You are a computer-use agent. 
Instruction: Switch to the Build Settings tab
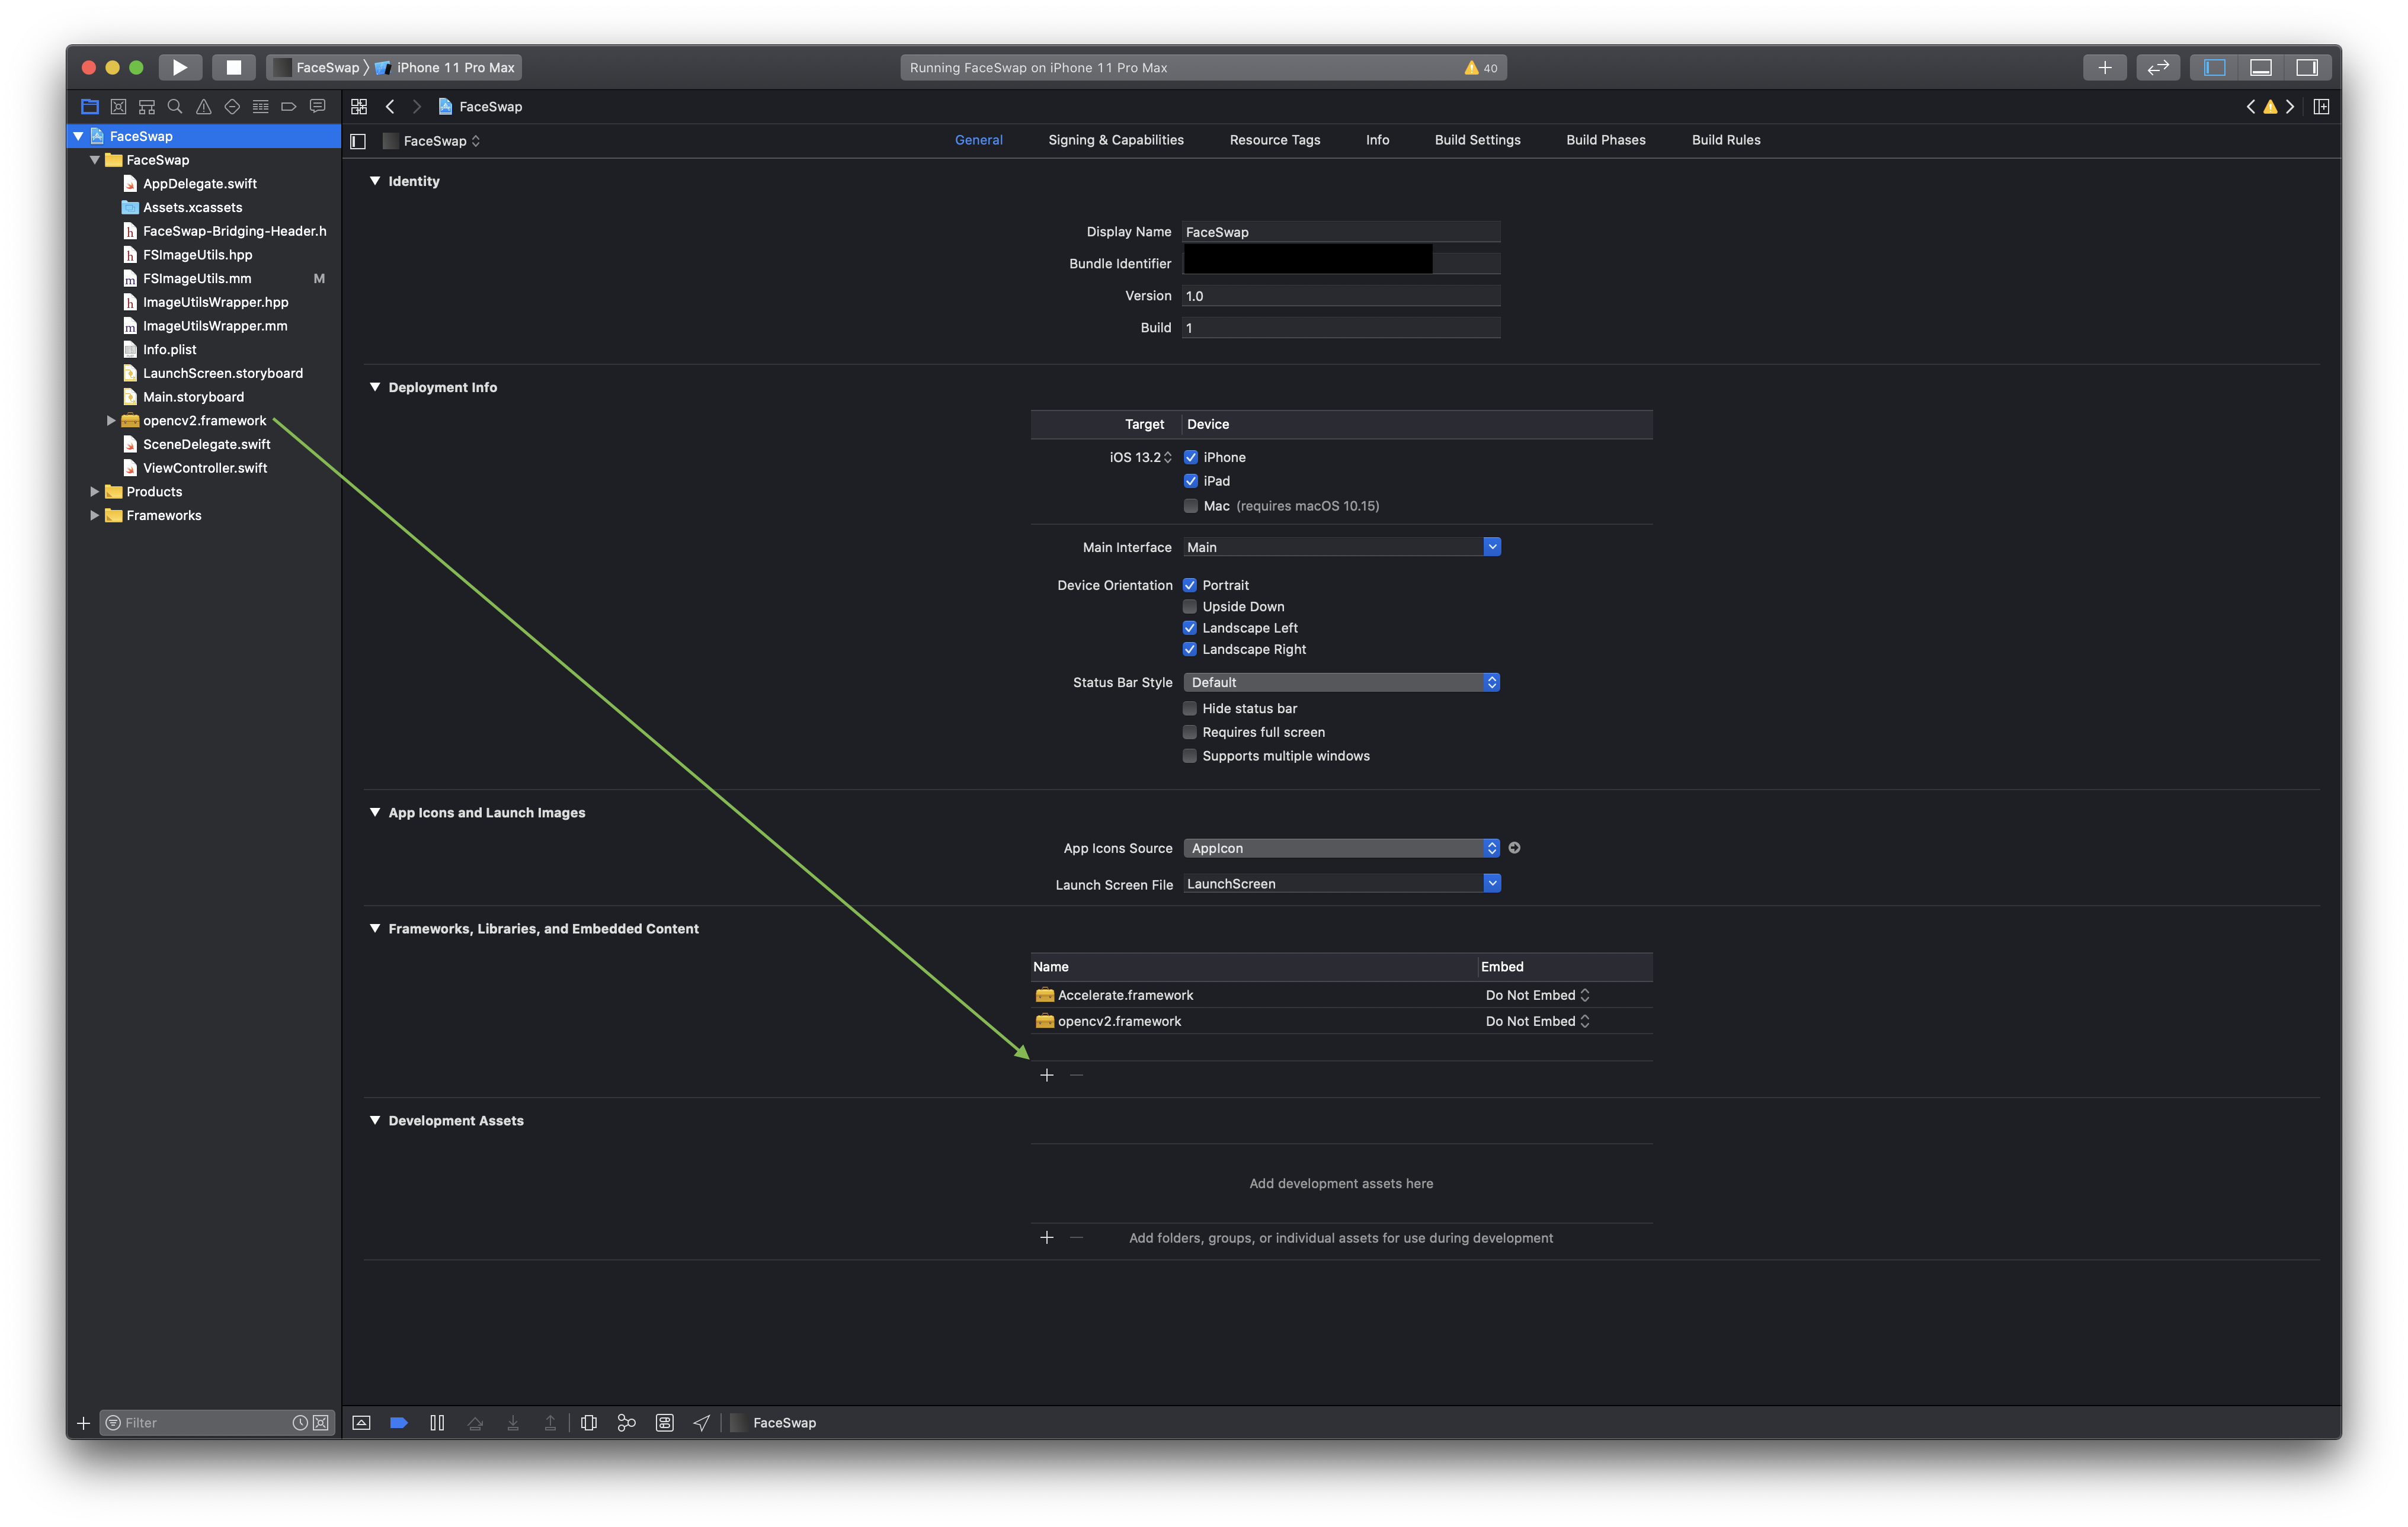(x=1477, y=140)
